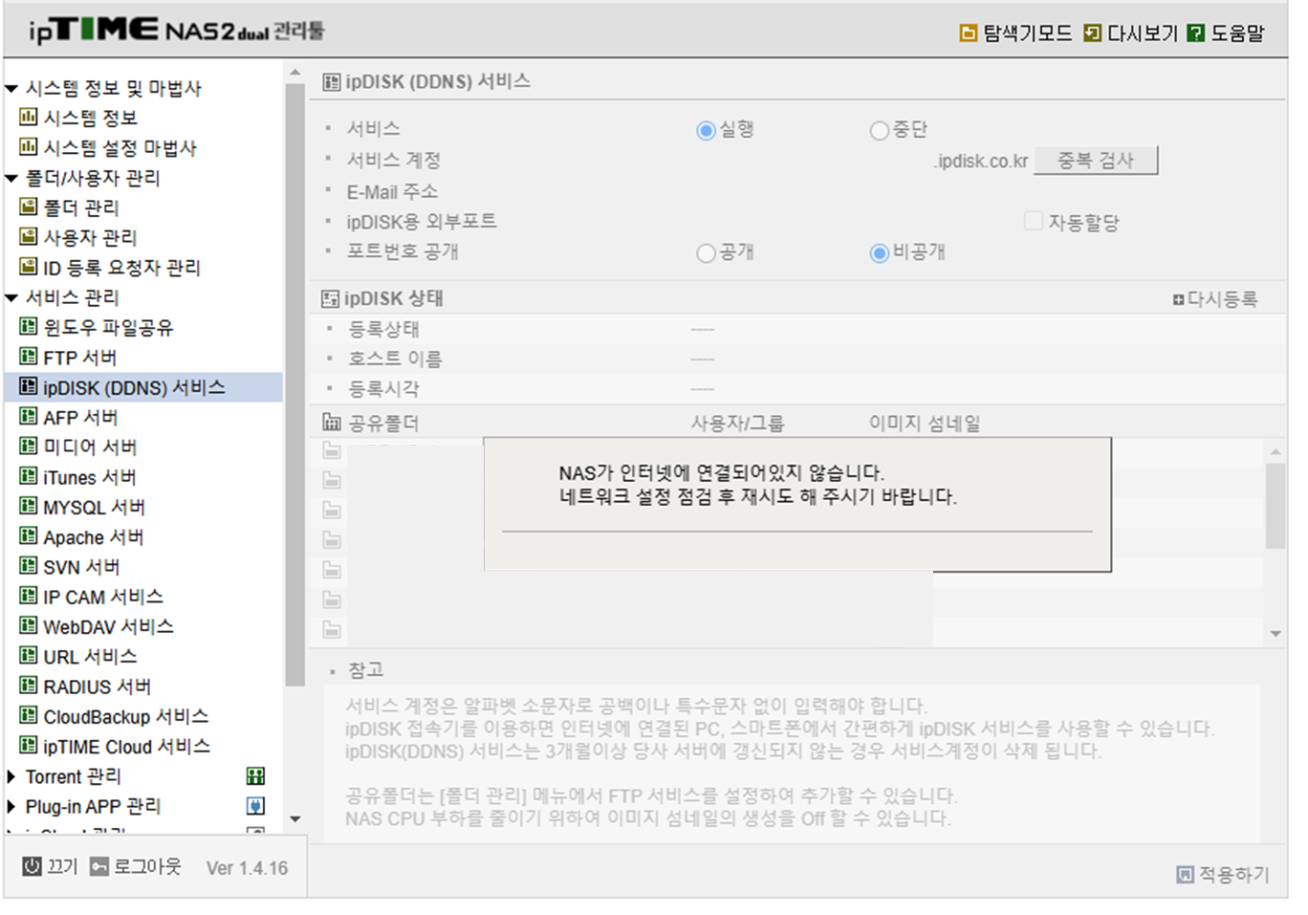Open 시스템 정보 menu item
Screen dimensions: 1308x915
point(91,118)
